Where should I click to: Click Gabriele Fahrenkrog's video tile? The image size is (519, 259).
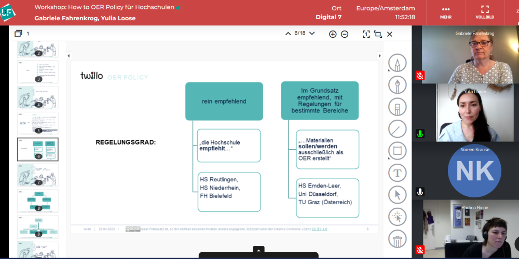(x=470, y=54)
